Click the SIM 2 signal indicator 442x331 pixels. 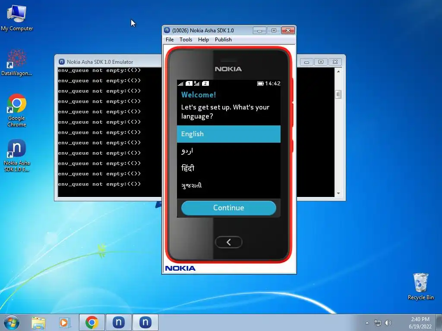(202, 83)
